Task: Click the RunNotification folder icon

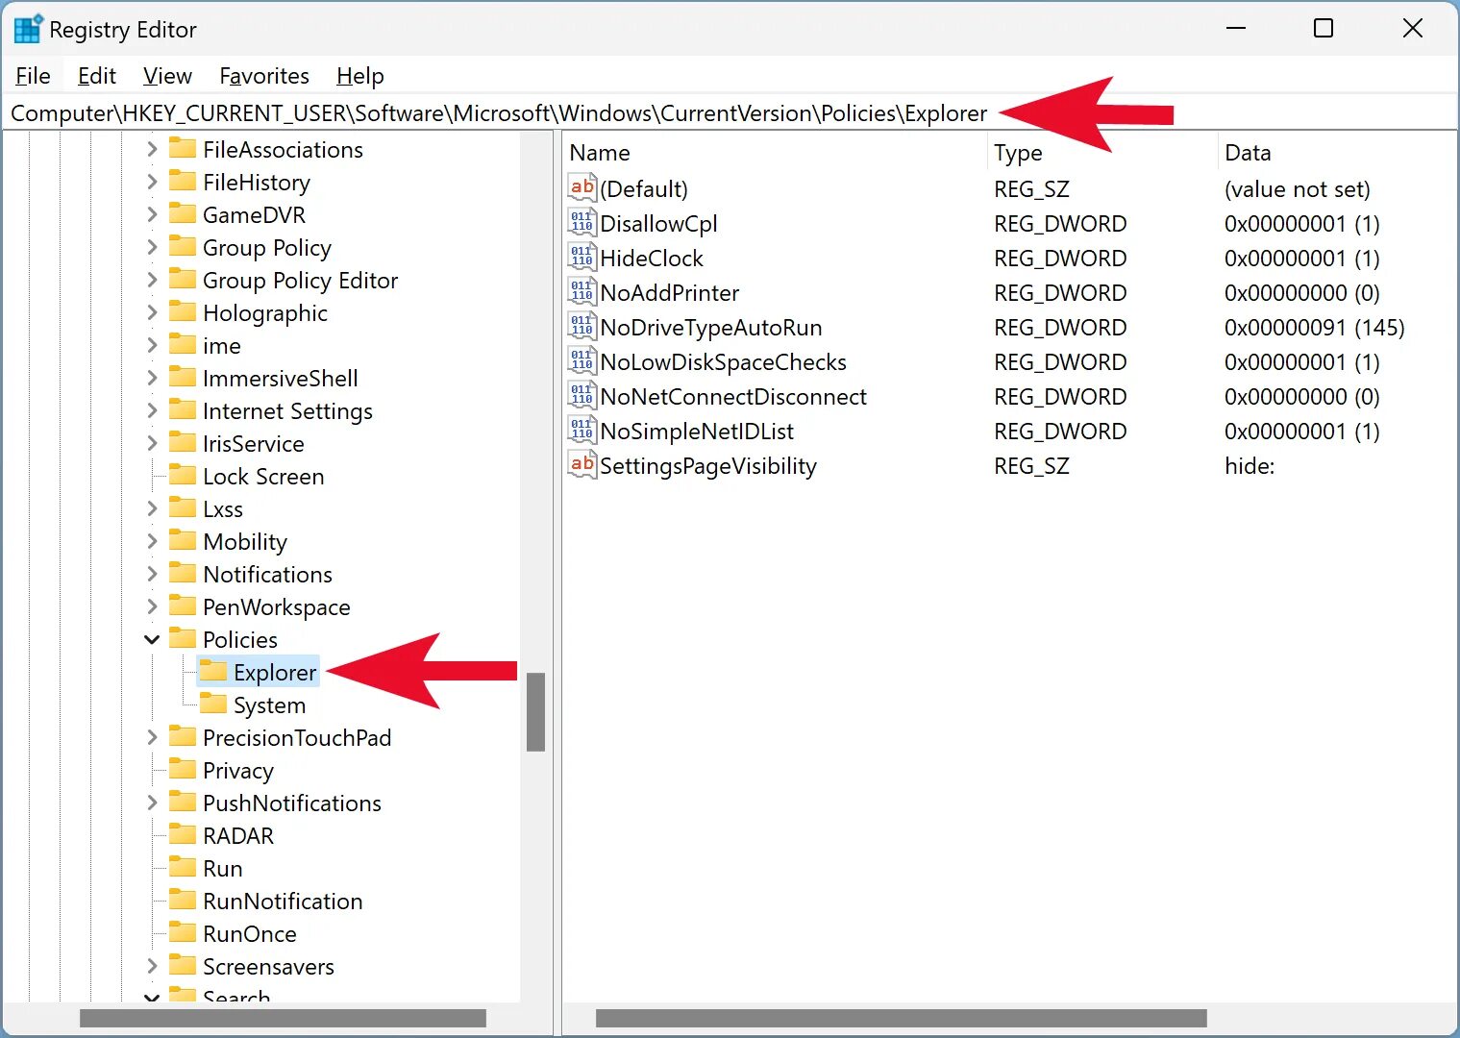Action: click(x=182, y=900)
